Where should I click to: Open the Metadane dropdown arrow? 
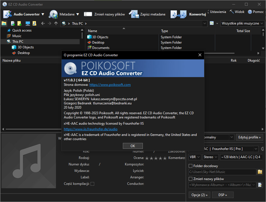click(x=78, y=14)
